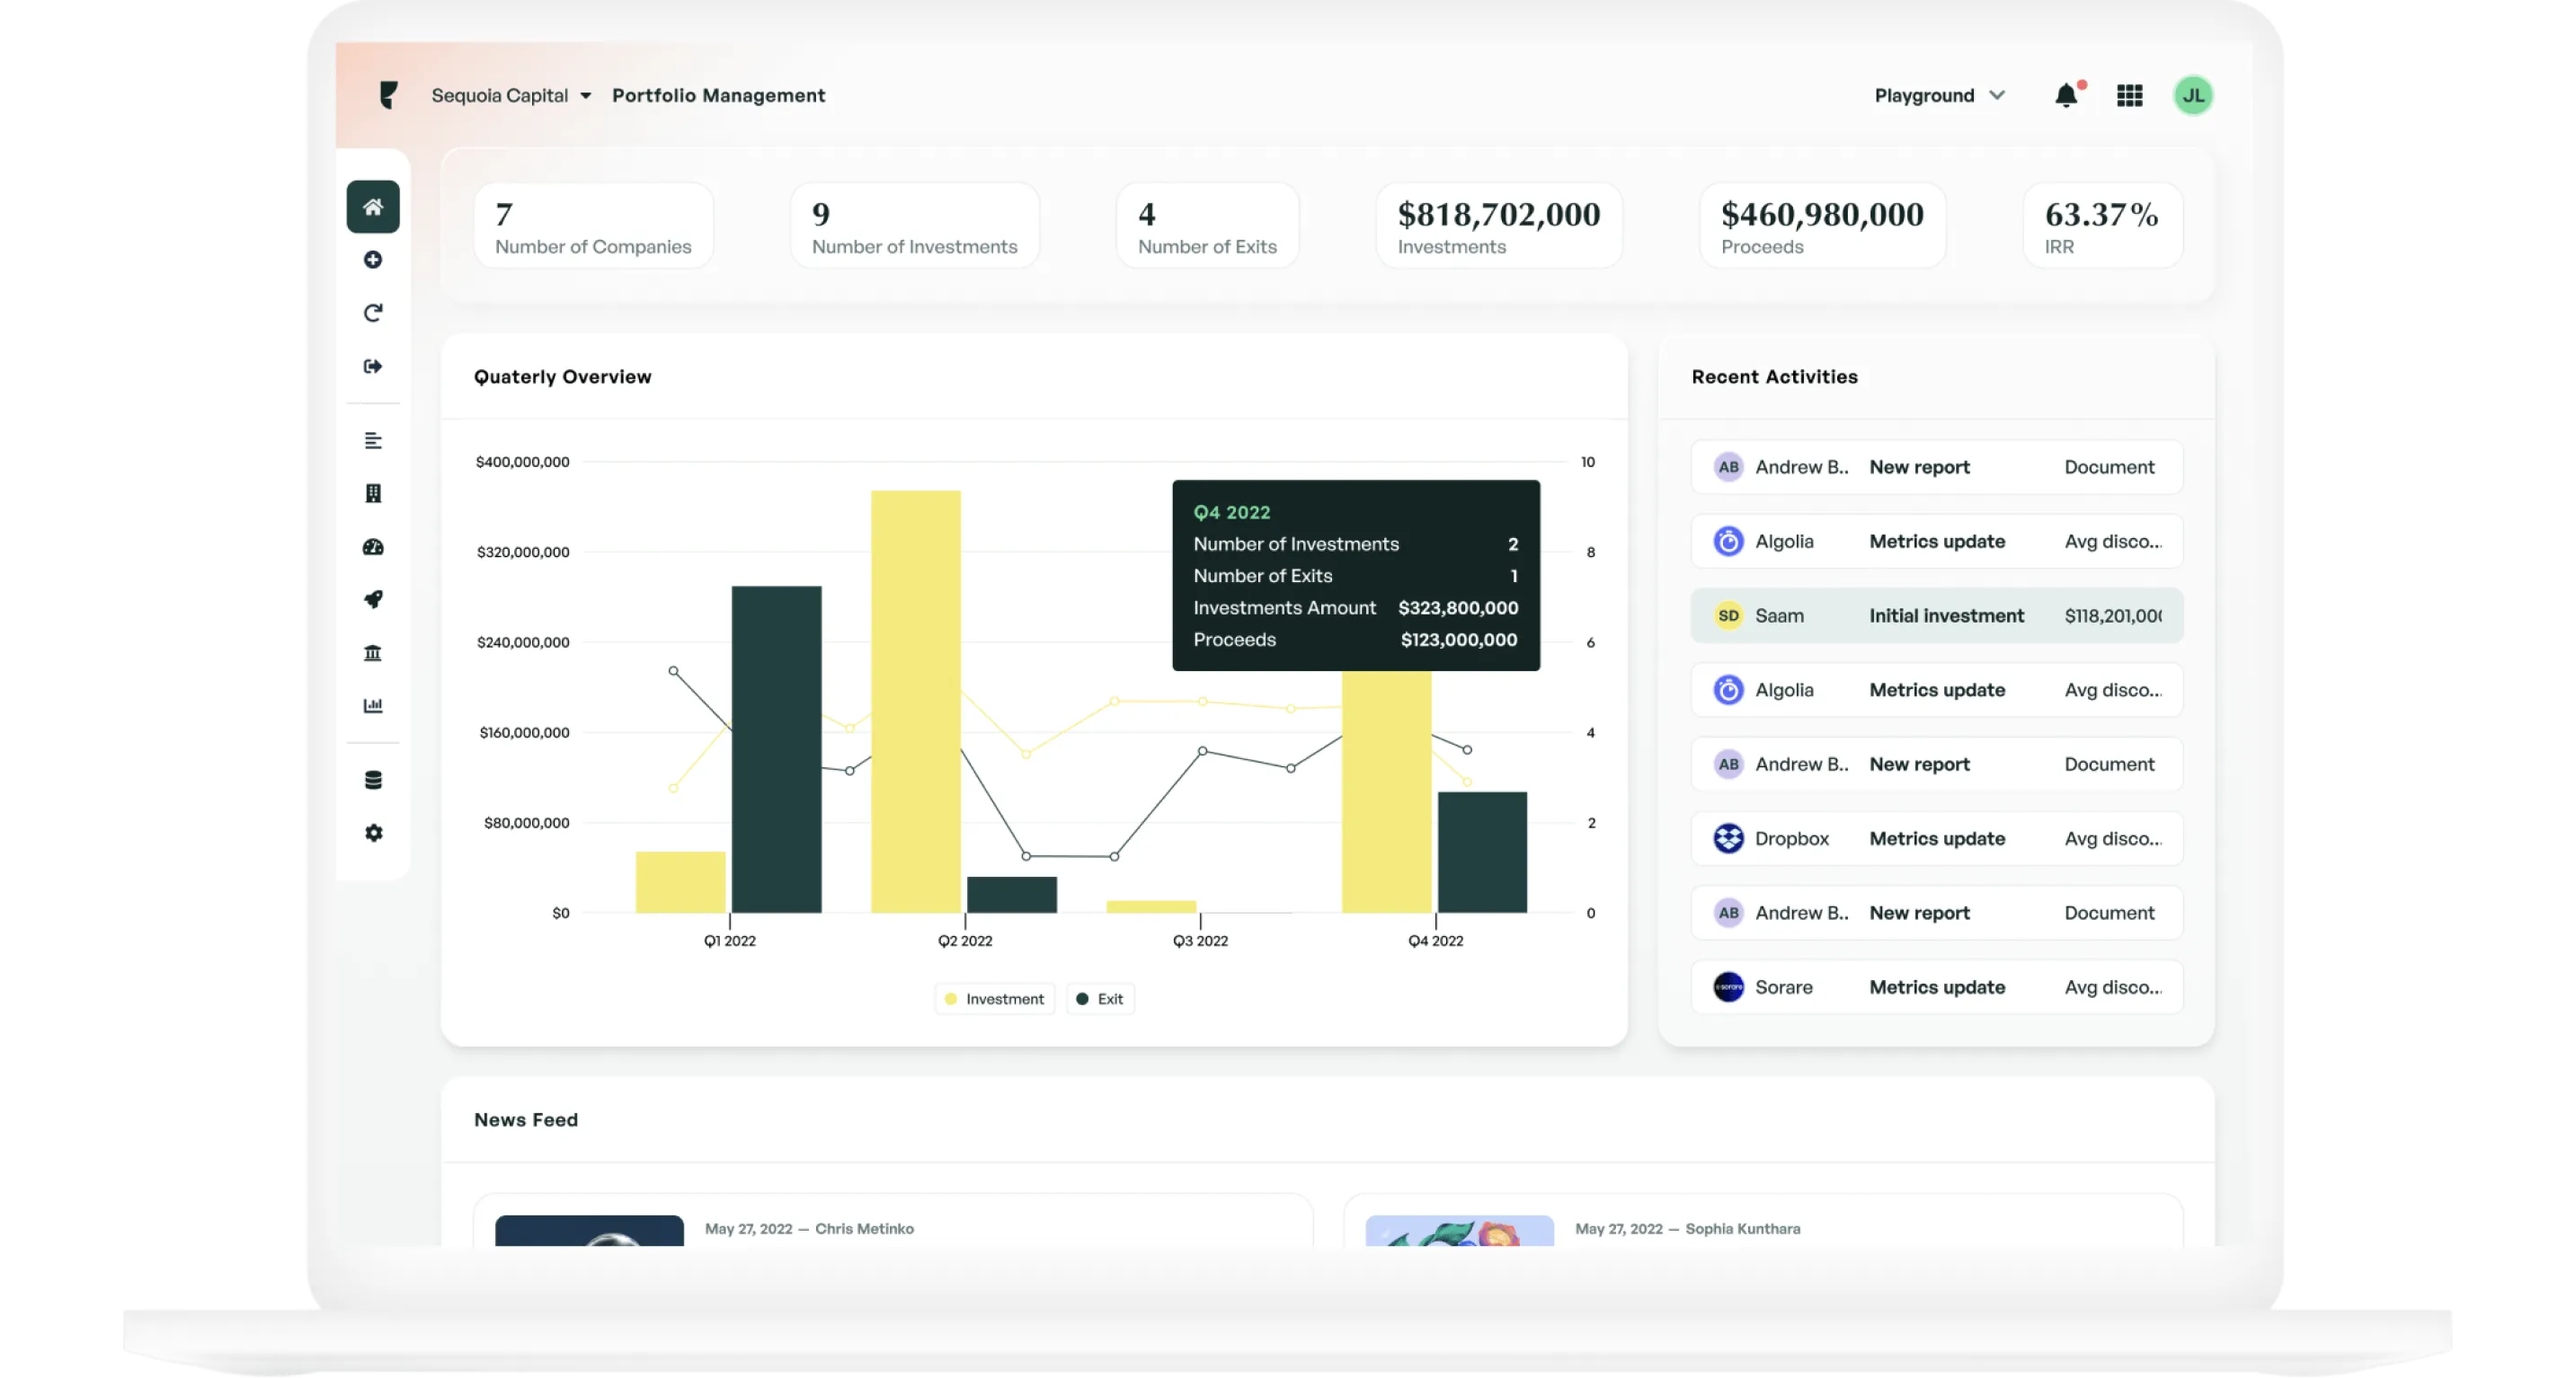The height and width of the screenshot is (1378, 2576).
Task: Toggle the Investment series in the chart legend
Action: tap(993, 998)
